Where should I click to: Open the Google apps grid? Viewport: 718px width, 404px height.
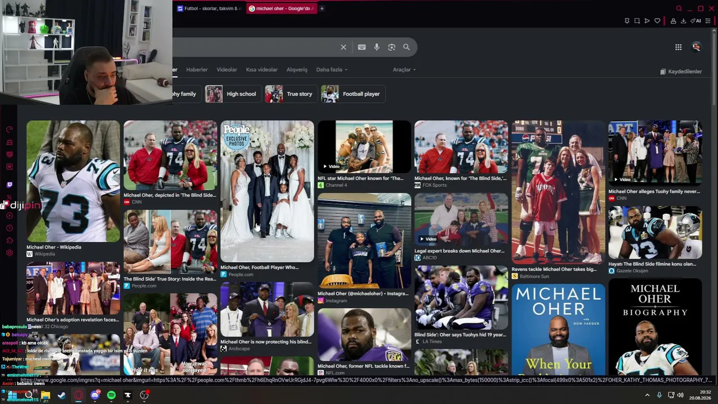click(x=678, y=47)
